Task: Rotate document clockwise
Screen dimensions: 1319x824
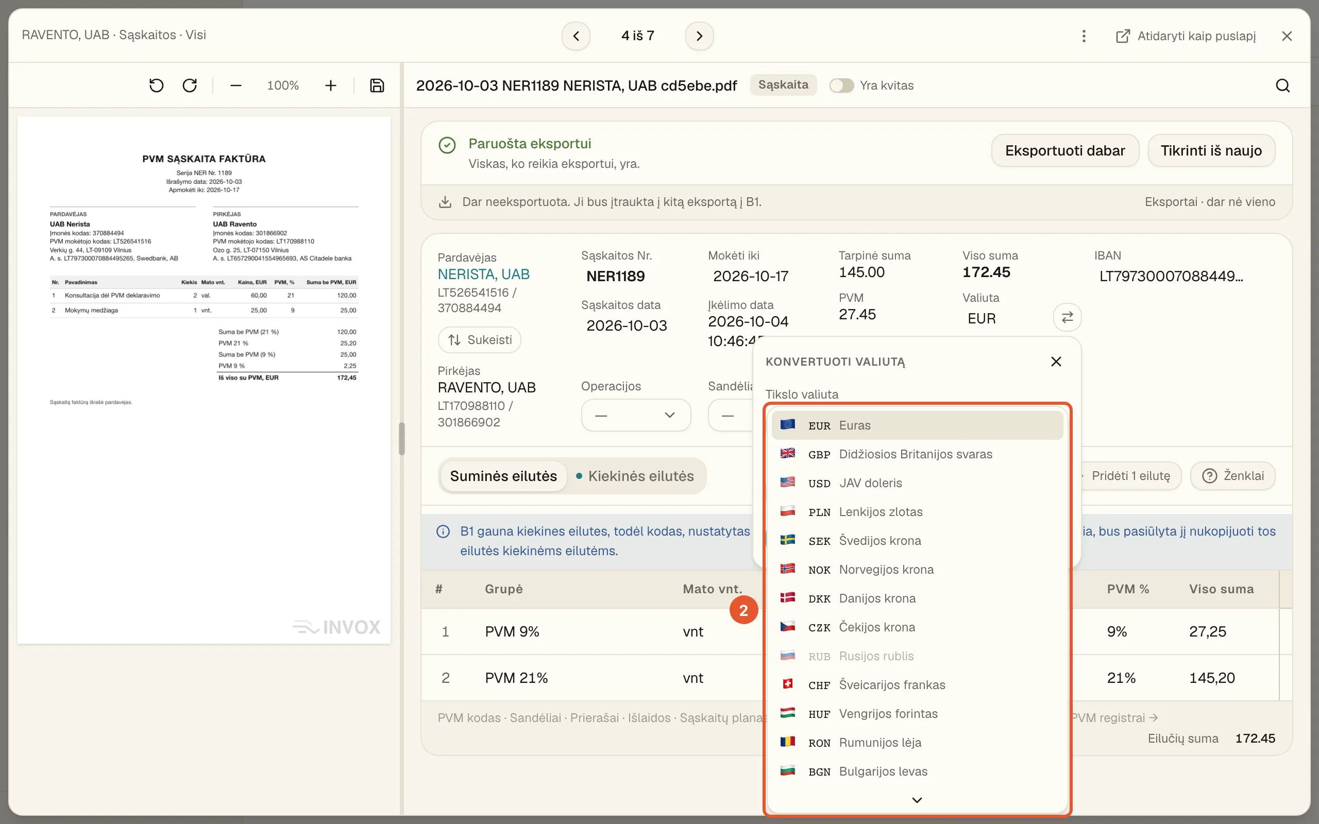Action: pyautogui.click(x=190, y=85)
